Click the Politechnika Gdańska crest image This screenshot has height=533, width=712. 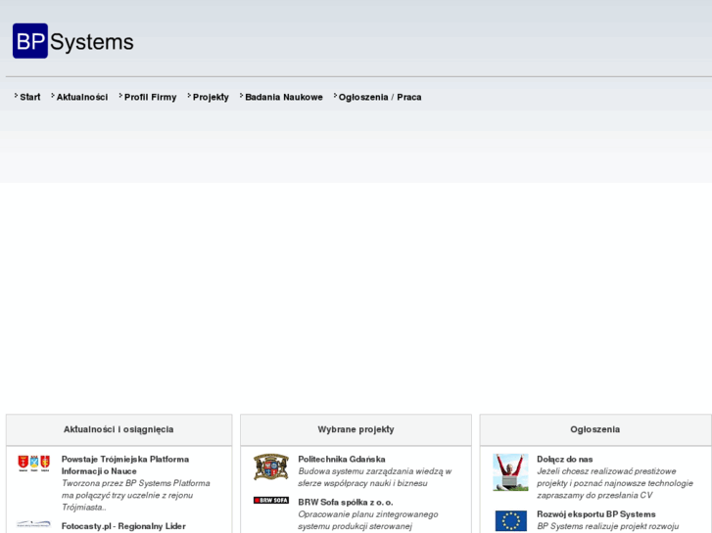tap(271, 466)
